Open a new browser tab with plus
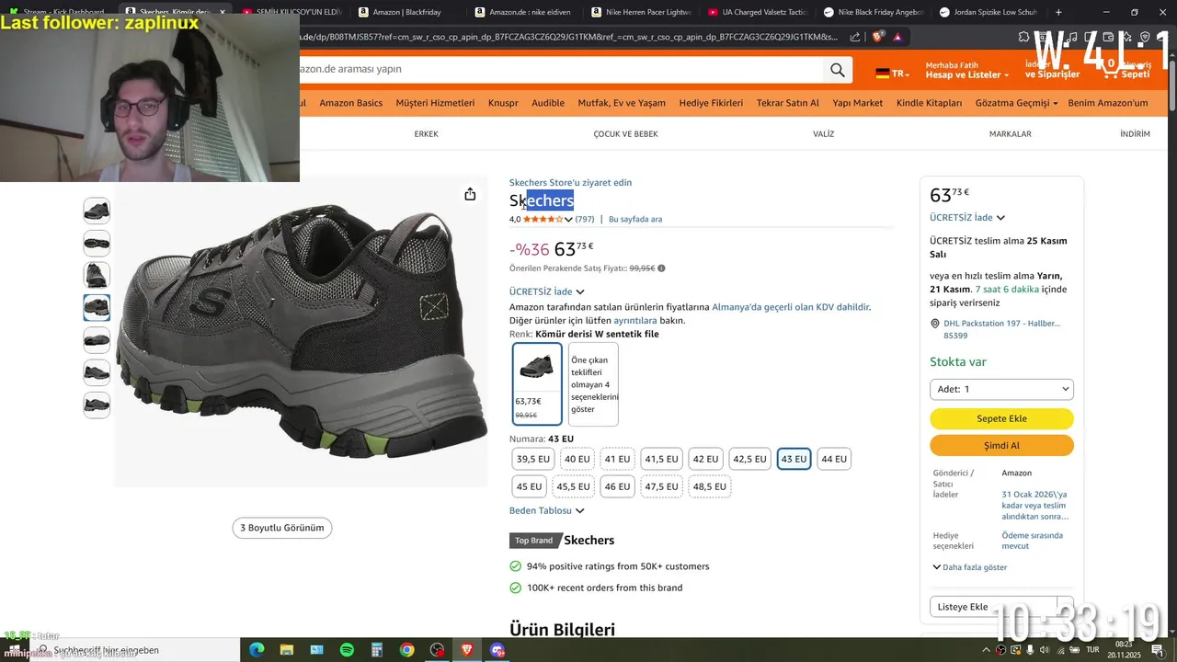The width and height of the screenshot is (1177, 662). (1058, 12)
